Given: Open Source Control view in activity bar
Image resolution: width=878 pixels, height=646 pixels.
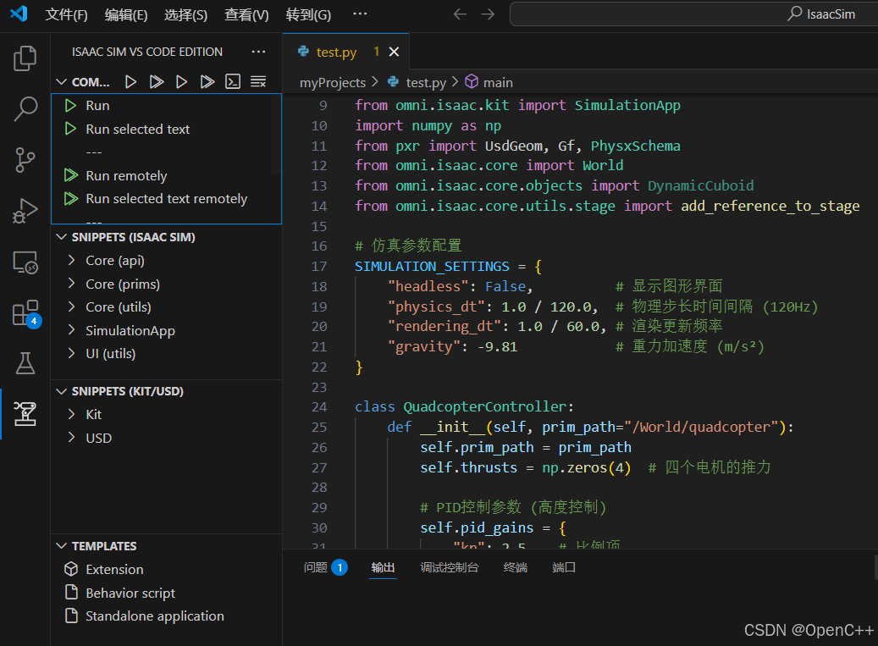Looking at the screenshot, I should pyautogui.click(x=25, y=160).
